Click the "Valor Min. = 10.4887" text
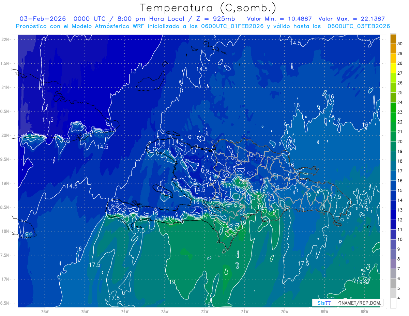Screen dimensions: 409x316 click(279, 19)
